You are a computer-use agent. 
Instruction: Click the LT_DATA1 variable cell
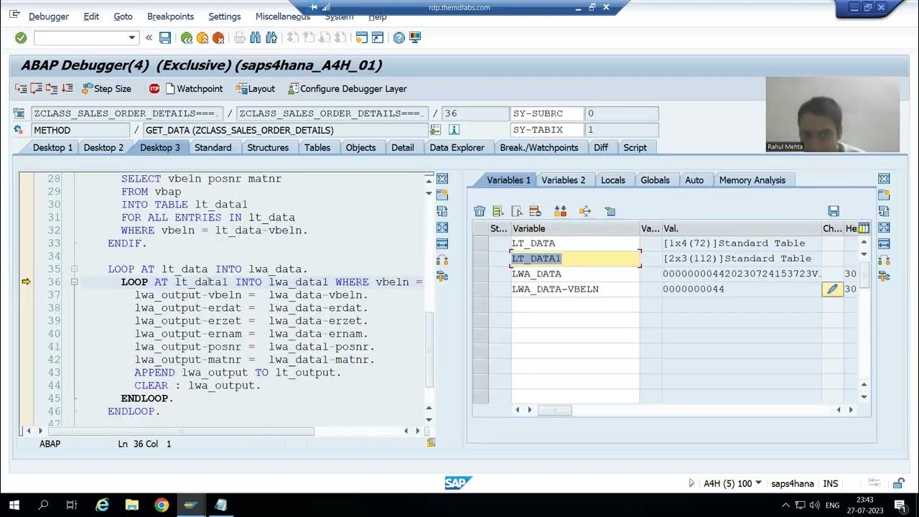(x=575, y=258)
